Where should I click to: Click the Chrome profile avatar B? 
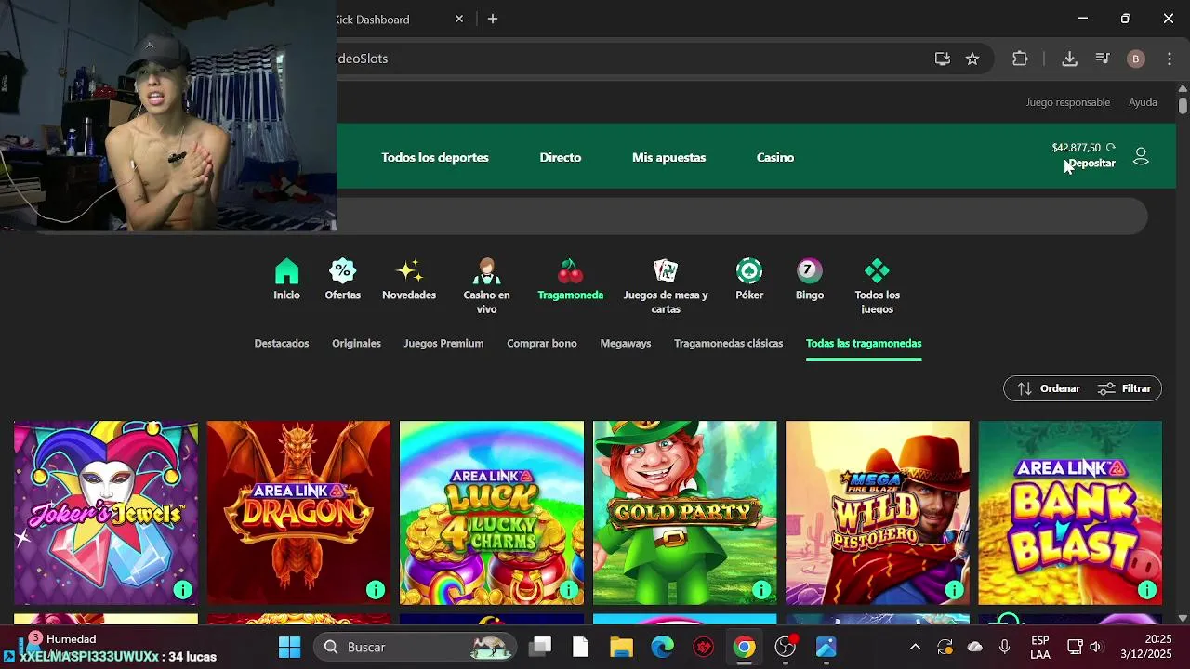1135,59
